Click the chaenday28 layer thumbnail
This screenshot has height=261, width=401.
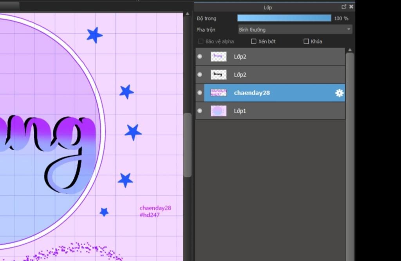(x=219, y=92)
